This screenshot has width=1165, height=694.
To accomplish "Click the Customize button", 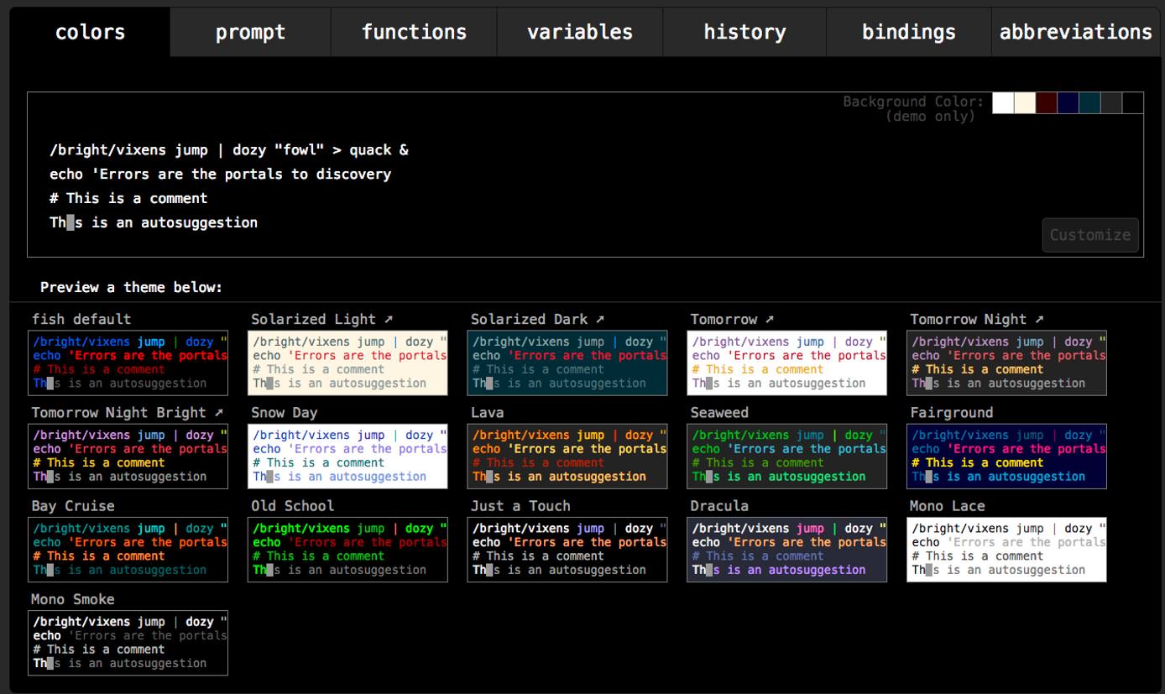I will coord(1089,235).
